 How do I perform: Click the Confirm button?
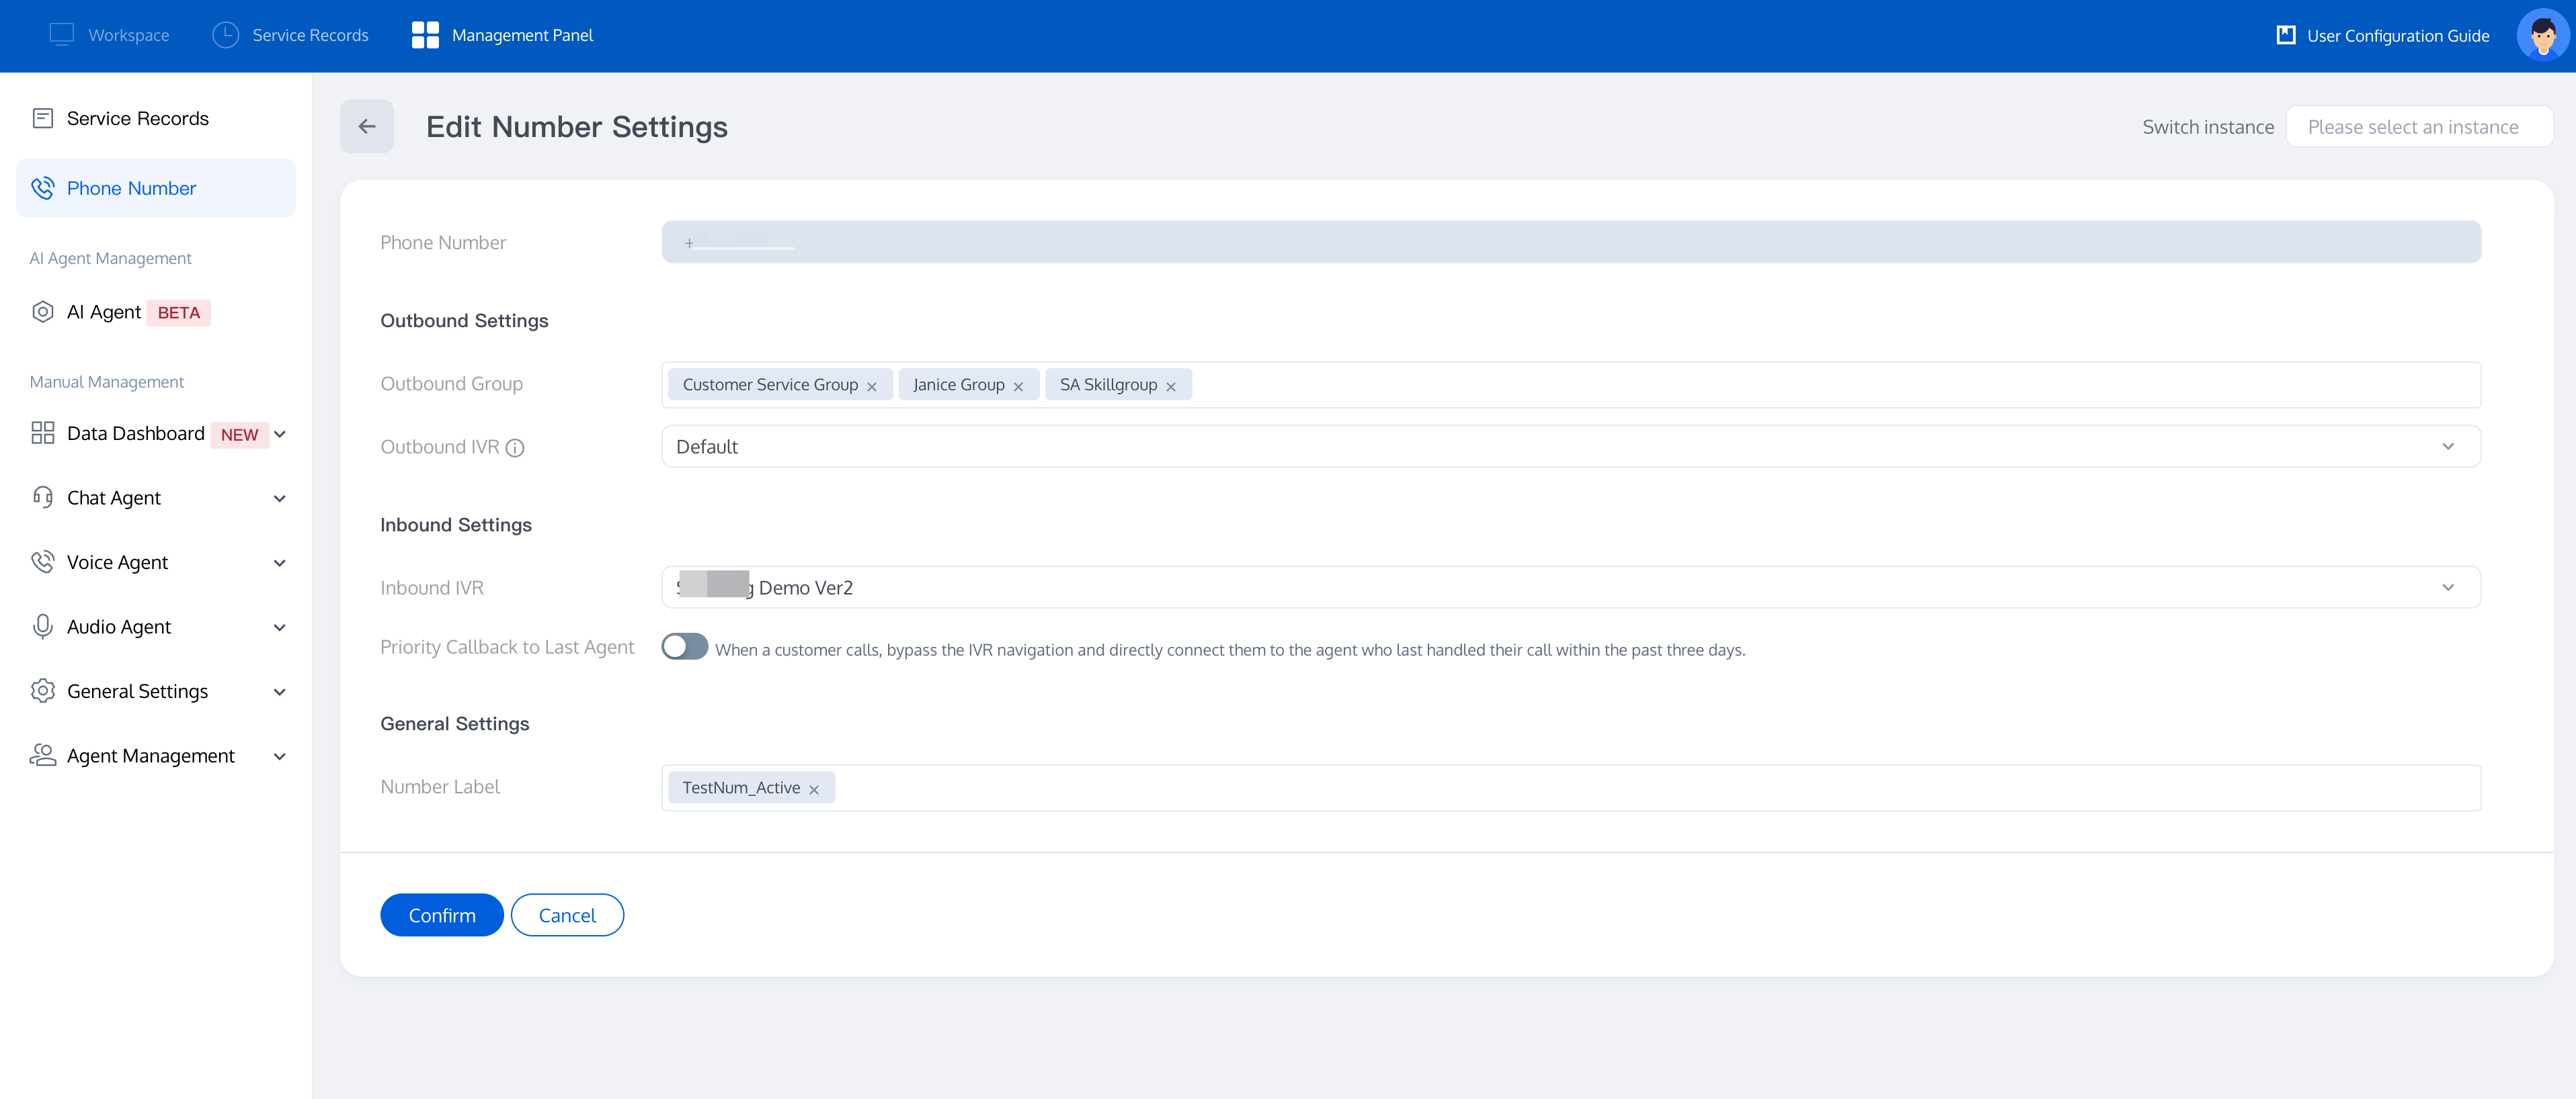[x=441, y=915]
